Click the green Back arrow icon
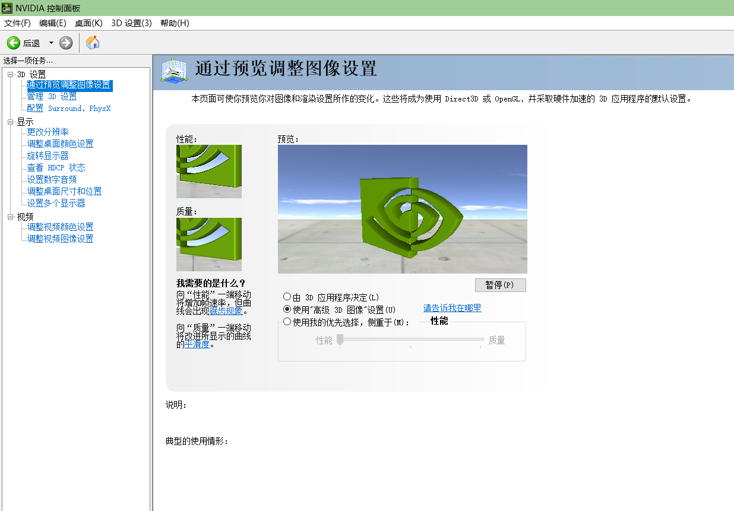The height and width of the screenshot is (511, 734). point(14,43)
